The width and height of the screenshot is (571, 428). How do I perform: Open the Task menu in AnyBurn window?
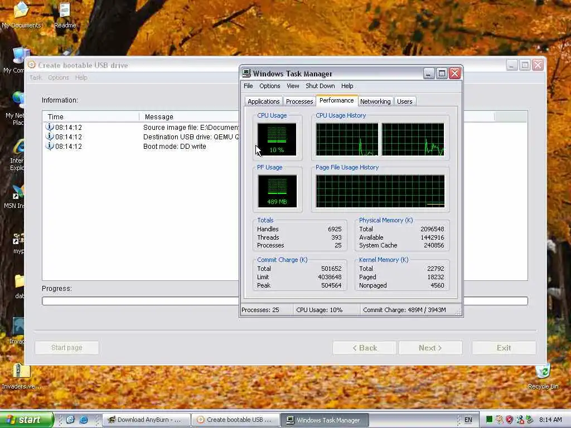pos(35,77)
